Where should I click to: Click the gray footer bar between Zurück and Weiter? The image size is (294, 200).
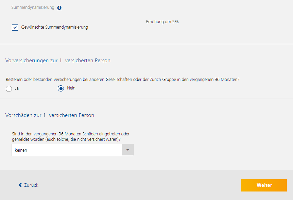tap(139, 185)
